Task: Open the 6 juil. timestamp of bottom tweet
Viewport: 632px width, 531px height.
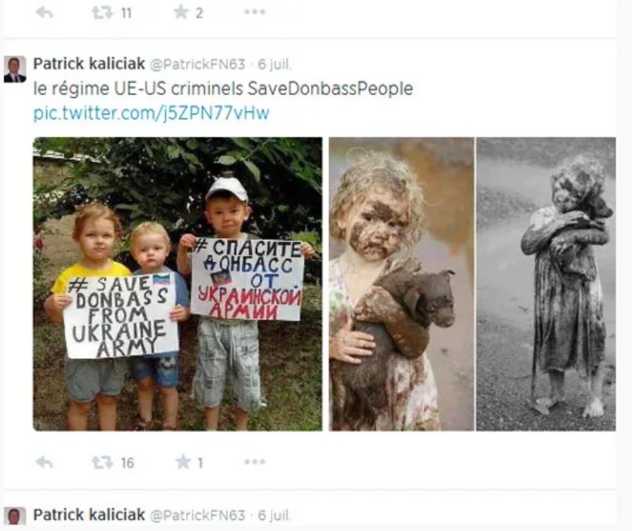Action: pyautogui.click(x=275, y=515)
